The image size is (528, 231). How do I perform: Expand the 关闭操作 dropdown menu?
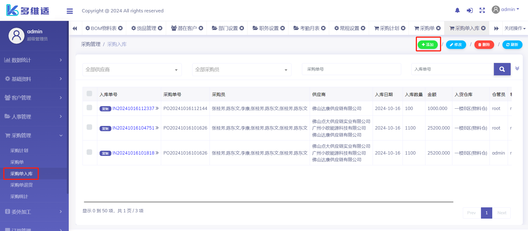[515, 28]
